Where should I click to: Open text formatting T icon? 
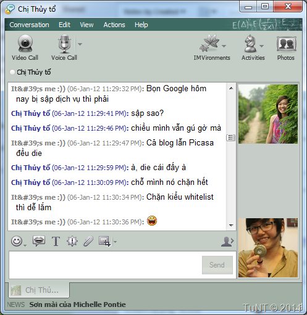click(56, 241)
